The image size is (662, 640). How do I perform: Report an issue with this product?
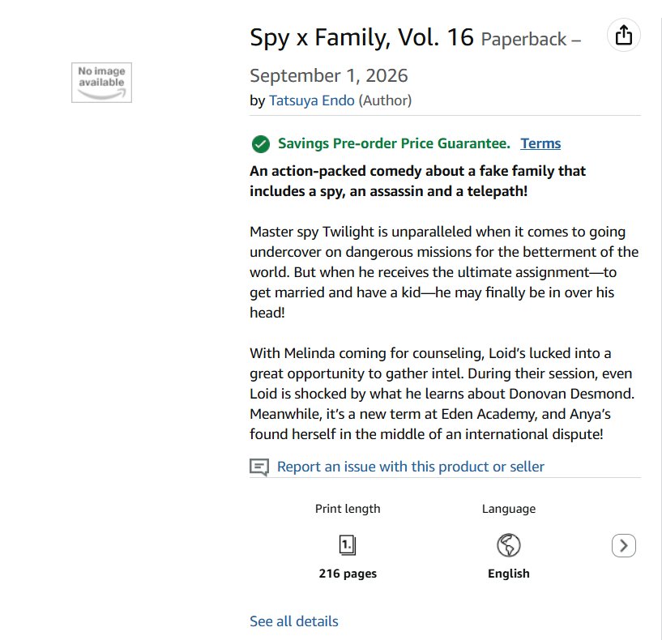coord(410,467)
